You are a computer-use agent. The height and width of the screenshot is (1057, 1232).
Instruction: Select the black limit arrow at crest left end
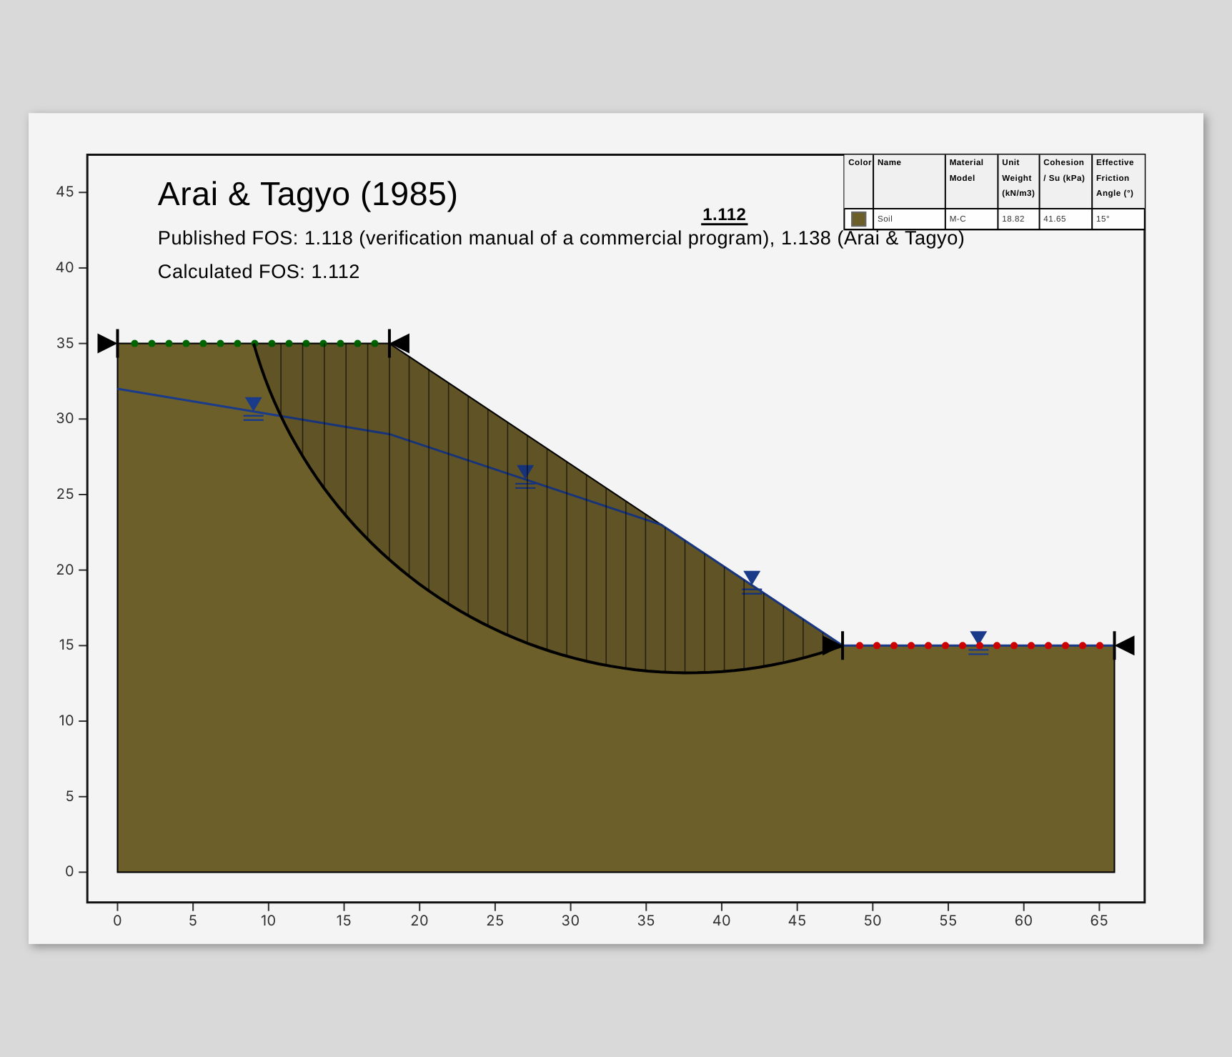pyautogui.click(x=107, y=343)
